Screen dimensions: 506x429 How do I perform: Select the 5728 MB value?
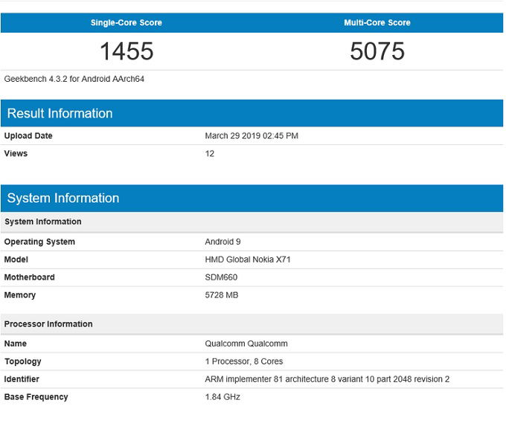(222, 295)
